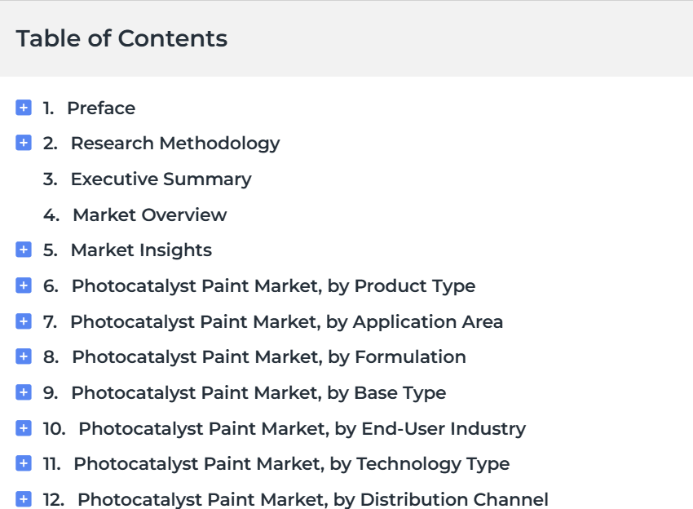This screenshot has width=693, height=509.
Task: Click plus icon beside by Distribution Channel
Action: click(x=24, y=499)
